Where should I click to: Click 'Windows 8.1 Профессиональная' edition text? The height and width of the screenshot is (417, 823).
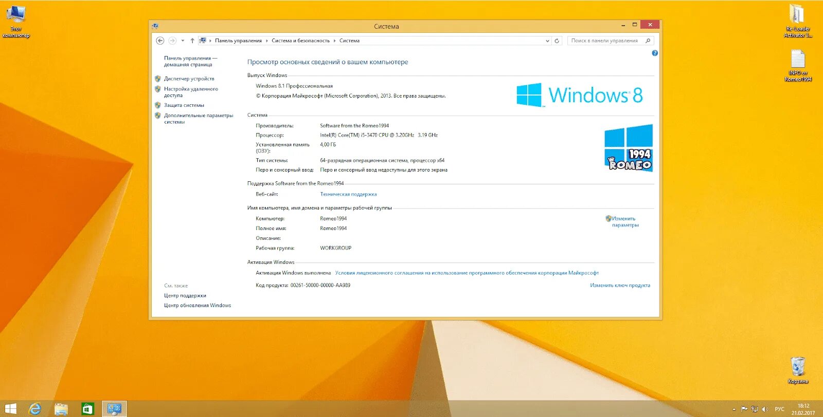[x=294, y=86]
